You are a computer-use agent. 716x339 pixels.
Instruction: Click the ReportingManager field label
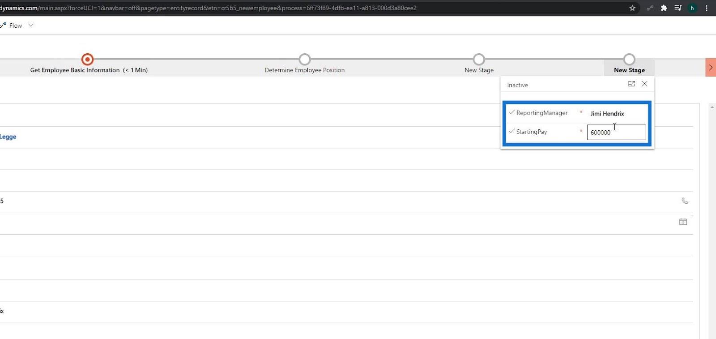[542, 113]
